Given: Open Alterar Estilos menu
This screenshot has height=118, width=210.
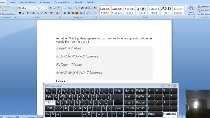Looking at the screenshot, I should click(x=191, y=10).
